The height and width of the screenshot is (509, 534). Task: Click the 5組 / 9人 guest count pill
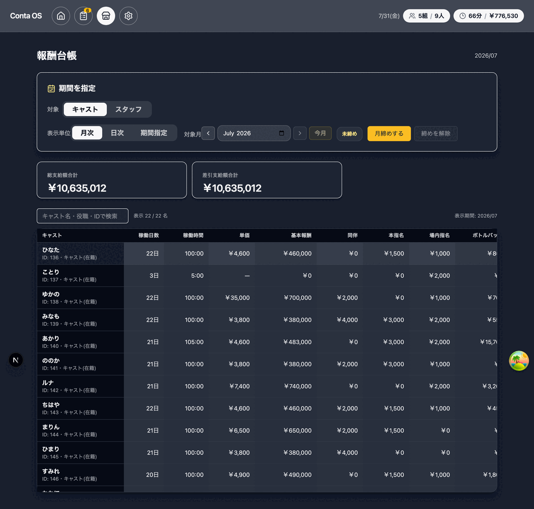coord(426,16)
